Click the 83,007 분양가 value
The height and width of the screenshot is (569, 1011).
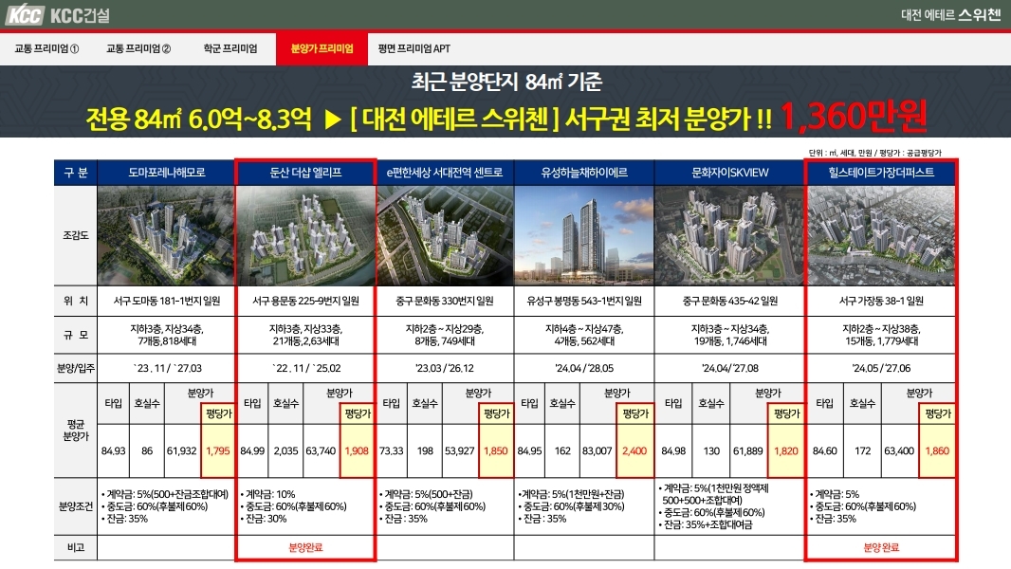pos(597,451)
